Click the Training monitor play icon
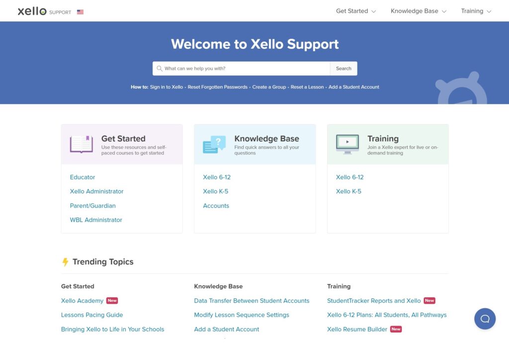The image size is (509, 364). click(347, 144)
